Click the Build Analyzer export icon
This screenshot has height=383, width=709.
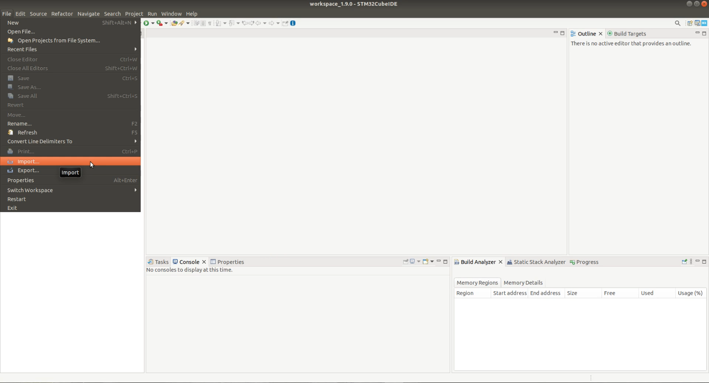[x=684, y=261]
